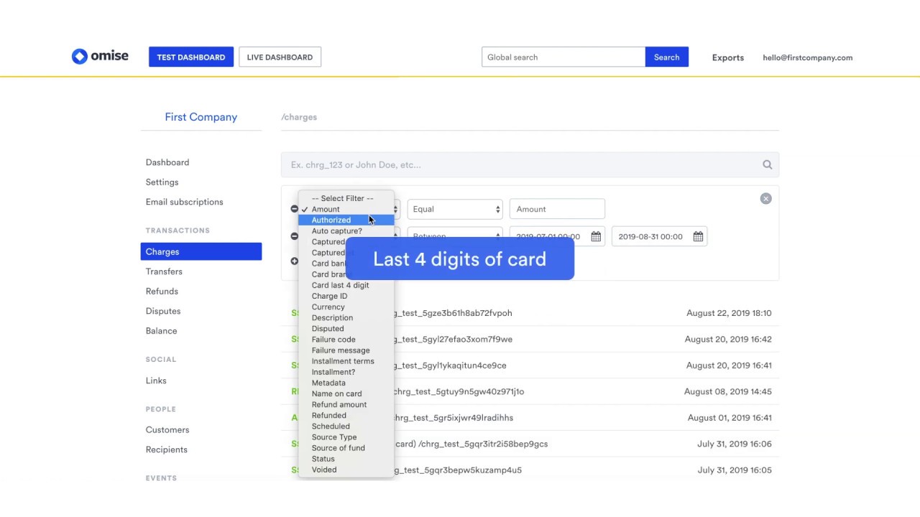Select Voided filter option
The image size is (920, 517).
click(x=346, y=470)
